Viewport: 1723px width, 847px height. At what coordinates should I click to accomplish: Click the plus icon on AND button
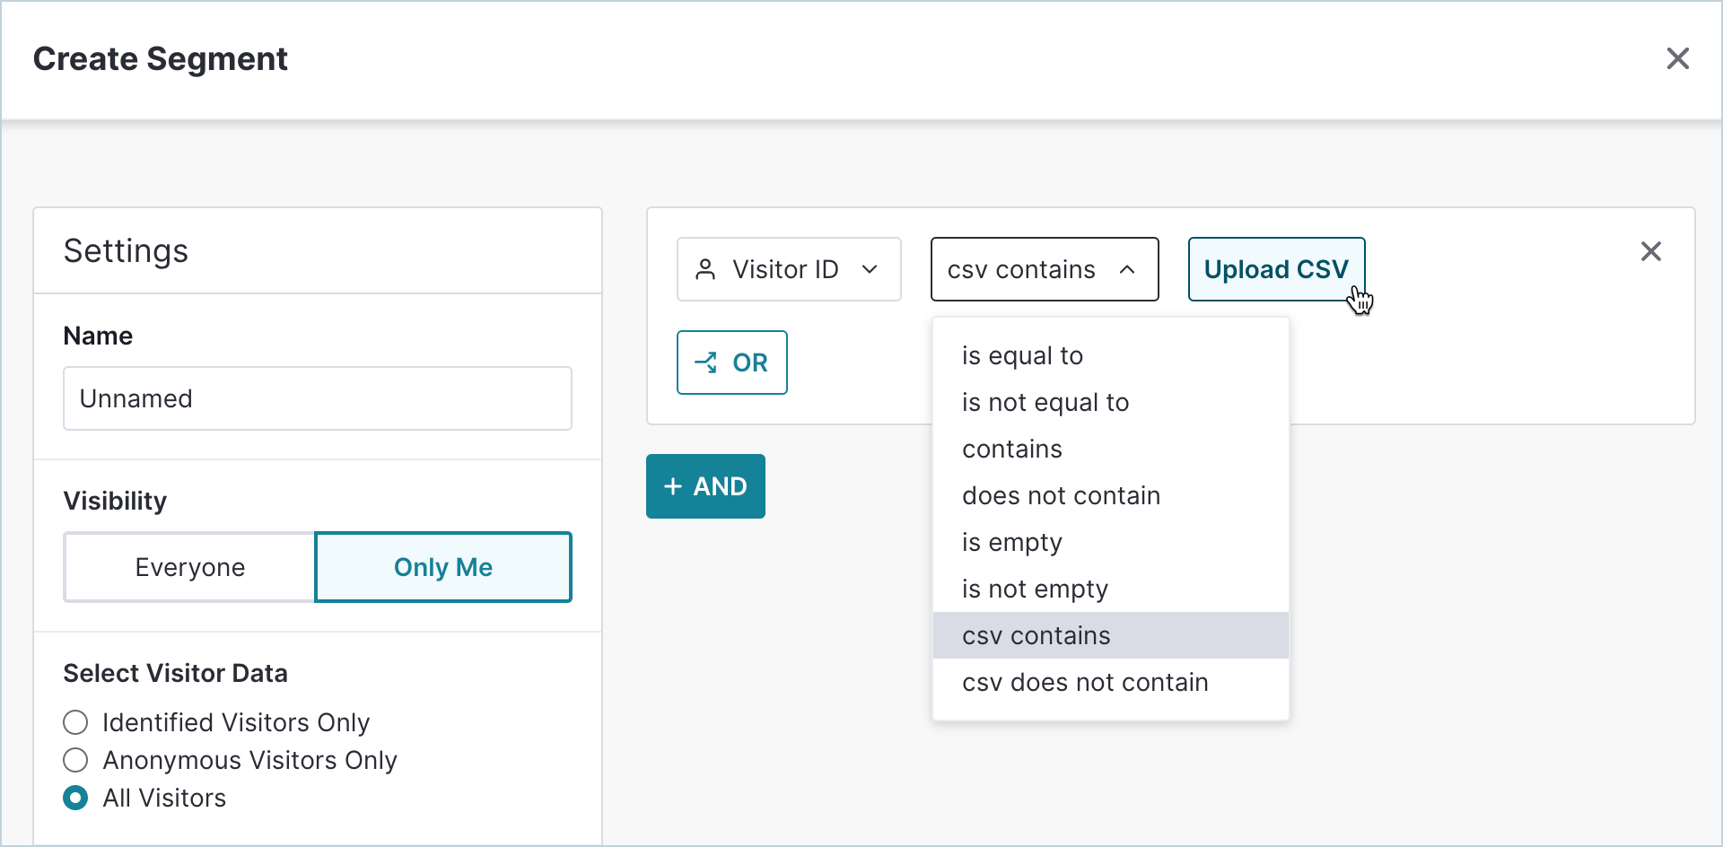click(673, 486)
